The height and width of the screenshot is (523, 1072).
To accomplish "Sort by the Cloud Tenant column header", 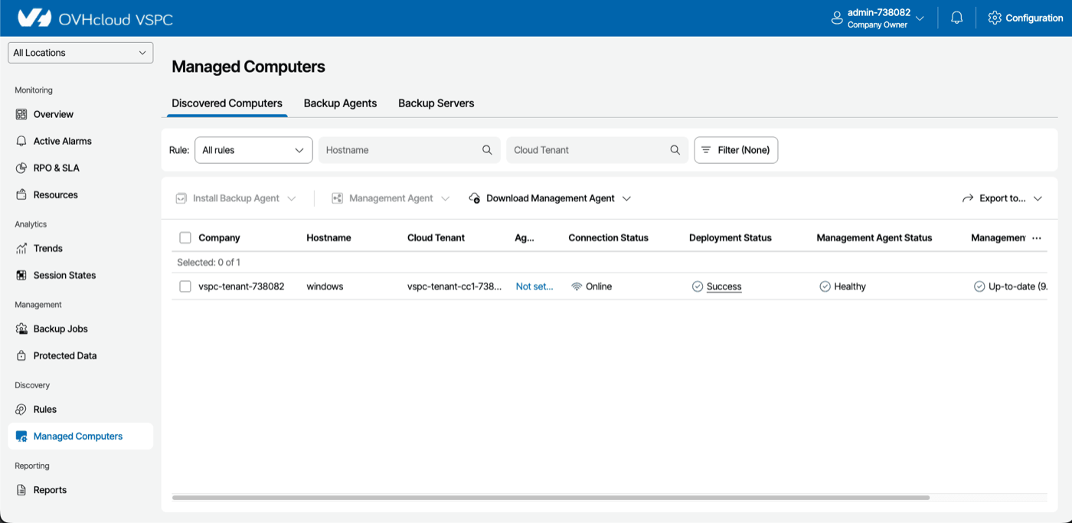I will pos(436,237).
